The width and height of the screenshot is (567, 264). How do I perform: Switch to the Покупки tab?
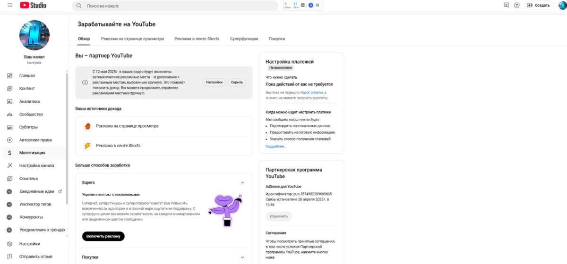[x=276, y=39]
